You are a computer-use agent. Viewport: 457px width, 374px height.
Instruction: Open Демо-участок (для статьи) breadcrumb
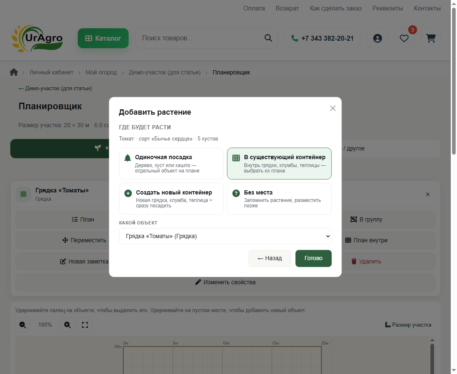pos(165,72)
